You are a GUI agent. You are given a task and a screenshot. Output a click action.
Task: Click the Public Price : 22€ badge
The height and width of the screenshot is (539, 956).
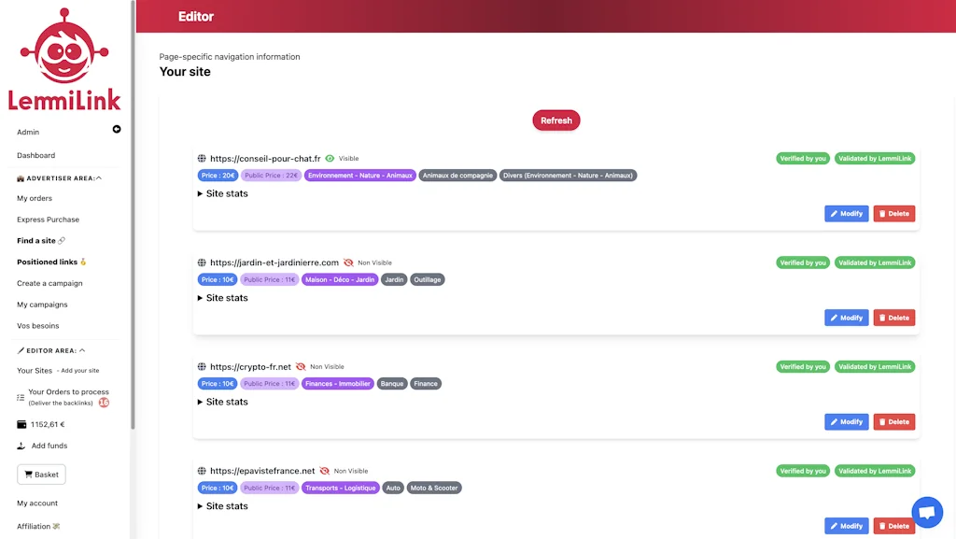pyautogui.click(x=271, y=176)
